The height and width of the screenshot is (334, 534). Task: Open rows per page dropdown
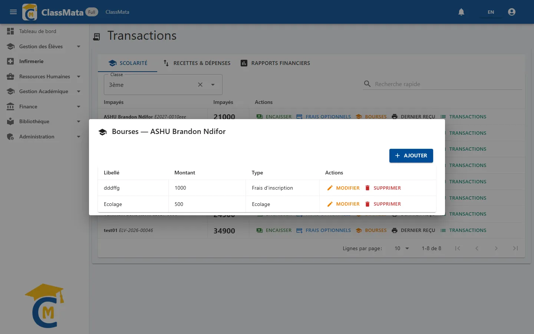(x=402, y=248)
